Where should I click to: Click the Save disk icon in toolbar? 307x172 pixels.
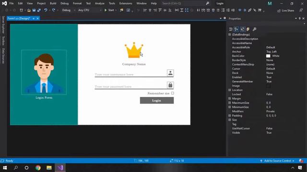tap(34, 10)
